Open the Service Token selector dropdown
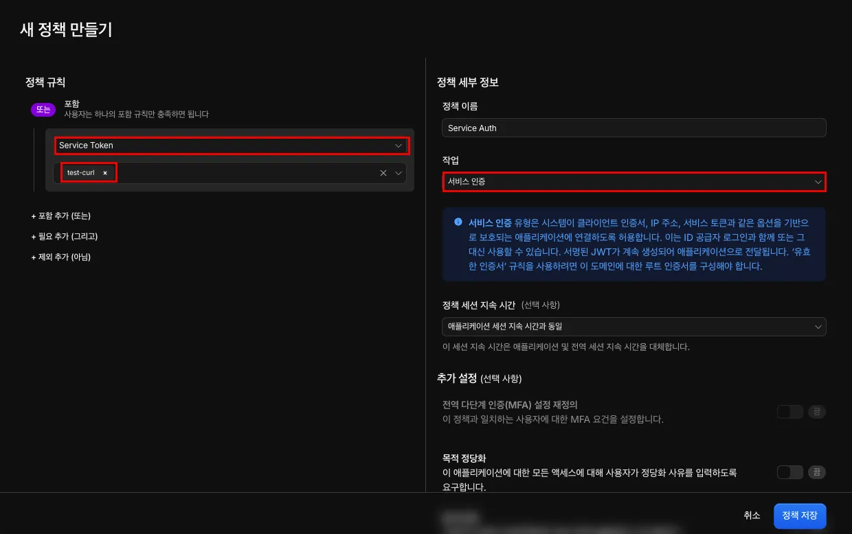The height and width of the screenshot is (534, 852). coord(232,146)
